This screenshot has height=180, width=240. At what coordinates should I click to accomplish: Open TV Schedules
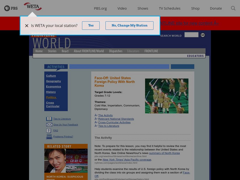(x=169, y=8)
